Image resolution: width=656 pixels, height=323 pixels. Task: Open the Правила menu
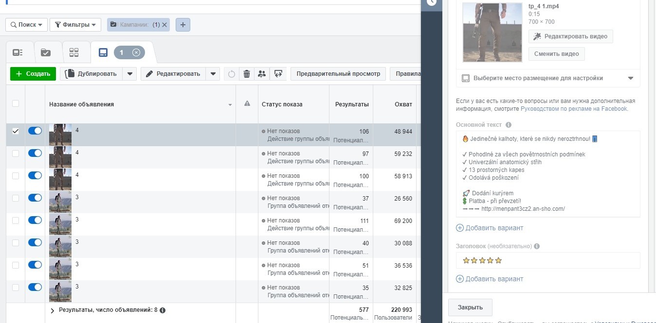coord(405,74)
